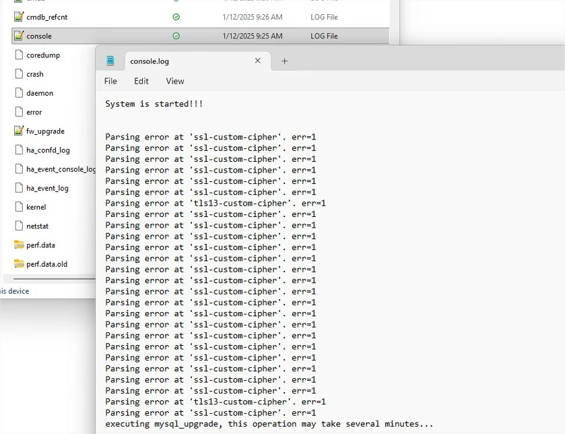Select the perf.data zipped folder
The height and width of the screenshot is (434, 565).
click(x=40, y=245)
